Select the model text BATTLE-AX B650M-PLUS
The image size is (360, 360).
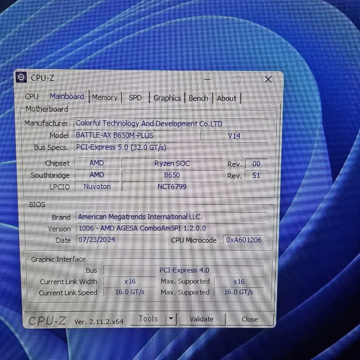tap(114, 135)
